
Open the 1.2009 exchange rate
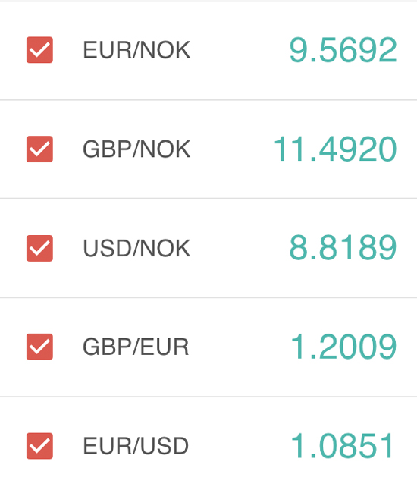coord(343,347)
